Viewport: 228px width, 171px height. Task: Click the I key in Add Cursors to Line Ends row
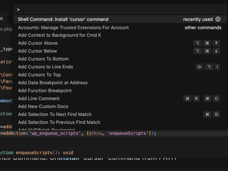pos(217,67)
